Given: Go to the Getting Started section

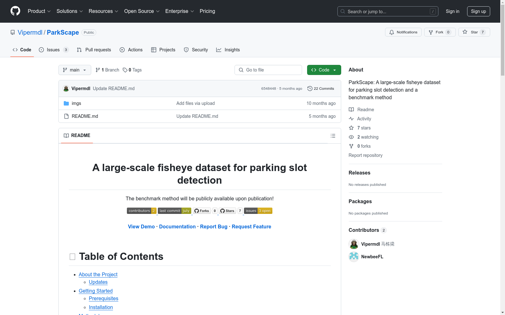Looking at the screenshot, I should coord(96,291).
